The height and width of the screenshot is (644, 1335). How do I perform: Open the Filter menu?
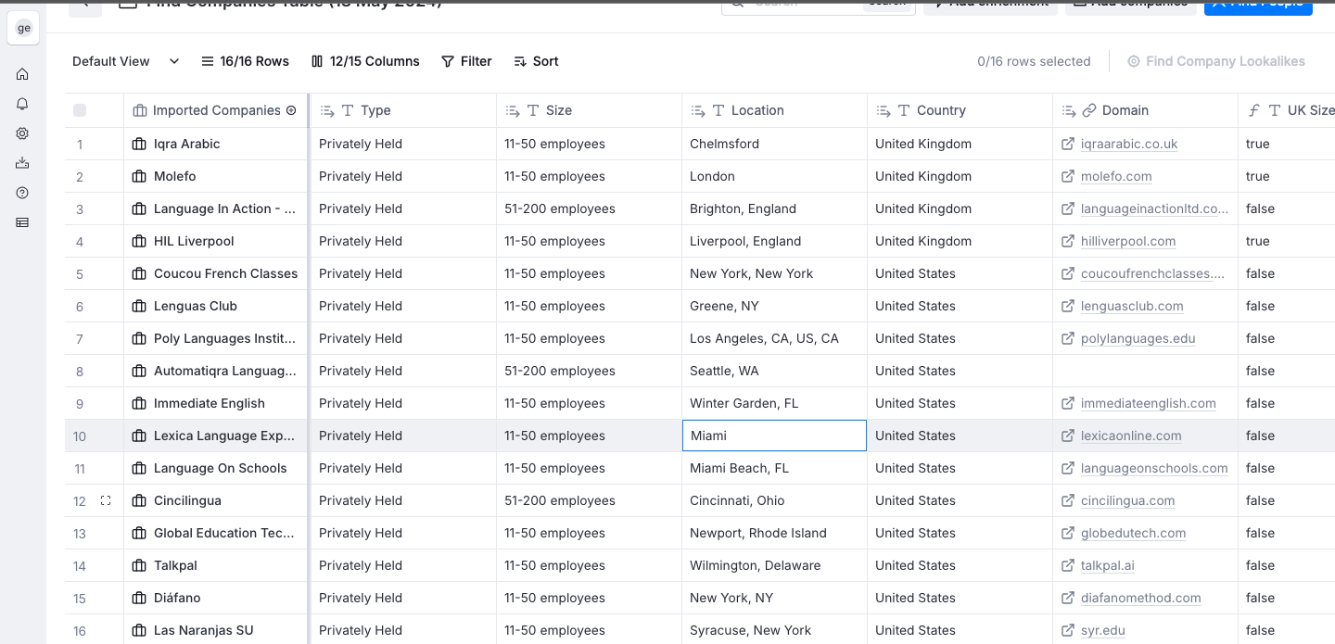(x=466, y=61)
